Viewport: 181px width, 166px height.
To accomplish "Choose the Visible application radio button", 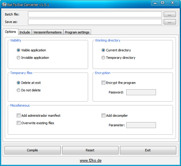I will coord(19,50).
